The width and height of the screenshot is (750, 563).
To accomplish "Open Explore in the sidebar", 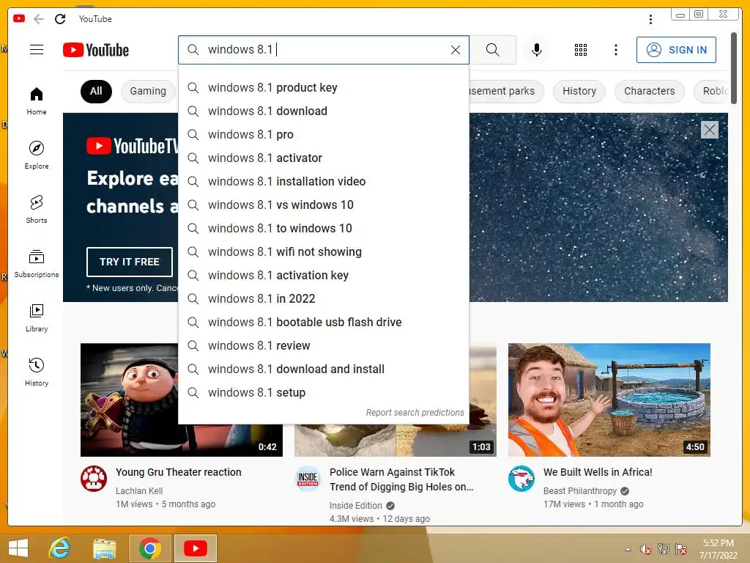I will (x=37, y=155).
